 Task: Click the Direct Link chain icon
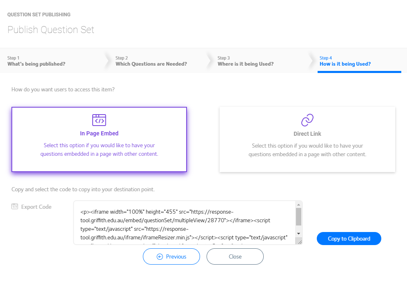click(x=307, y=120)
